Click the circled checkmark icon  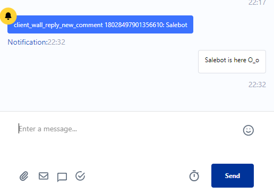point(80,176)
